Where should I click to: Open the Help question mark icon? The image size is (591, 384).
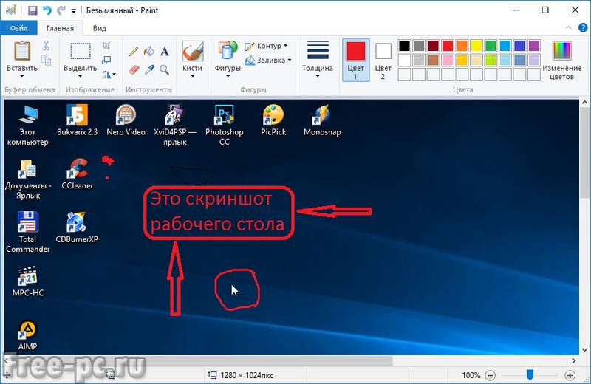click(583, 27)
